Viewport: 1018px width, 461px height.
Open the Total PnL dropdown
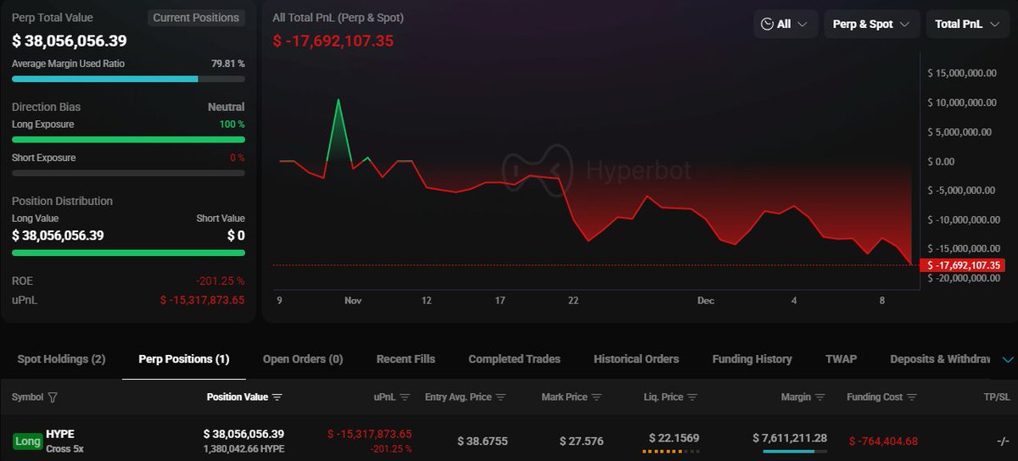967,25
